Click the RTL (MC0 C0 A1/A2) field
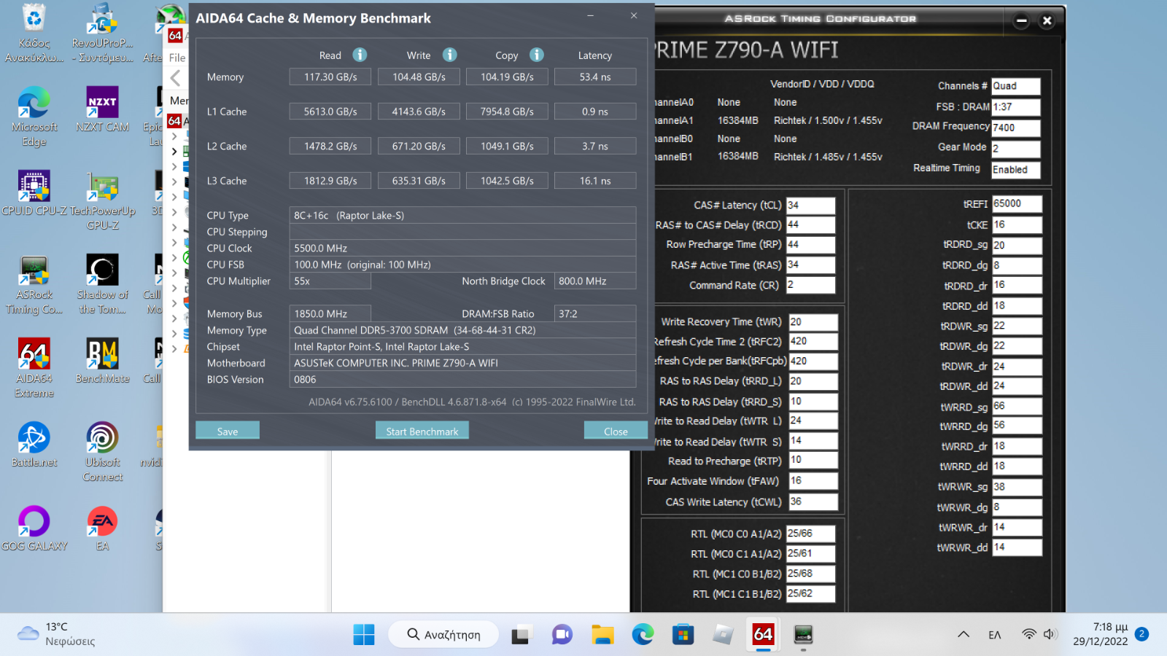1167x656 pixels. tap(810, 534)
